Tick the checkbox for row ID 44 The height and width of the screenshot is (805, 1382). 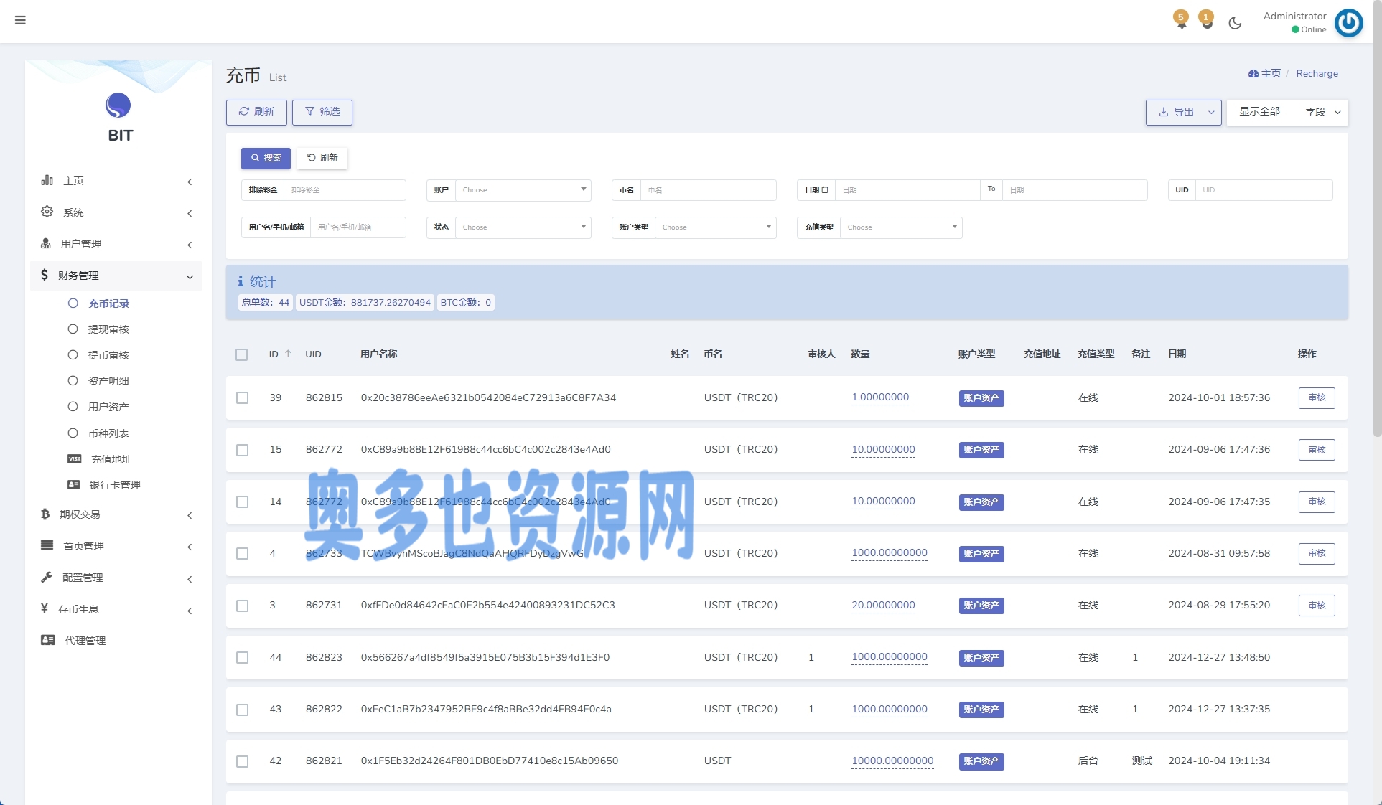tap(243, 658)
